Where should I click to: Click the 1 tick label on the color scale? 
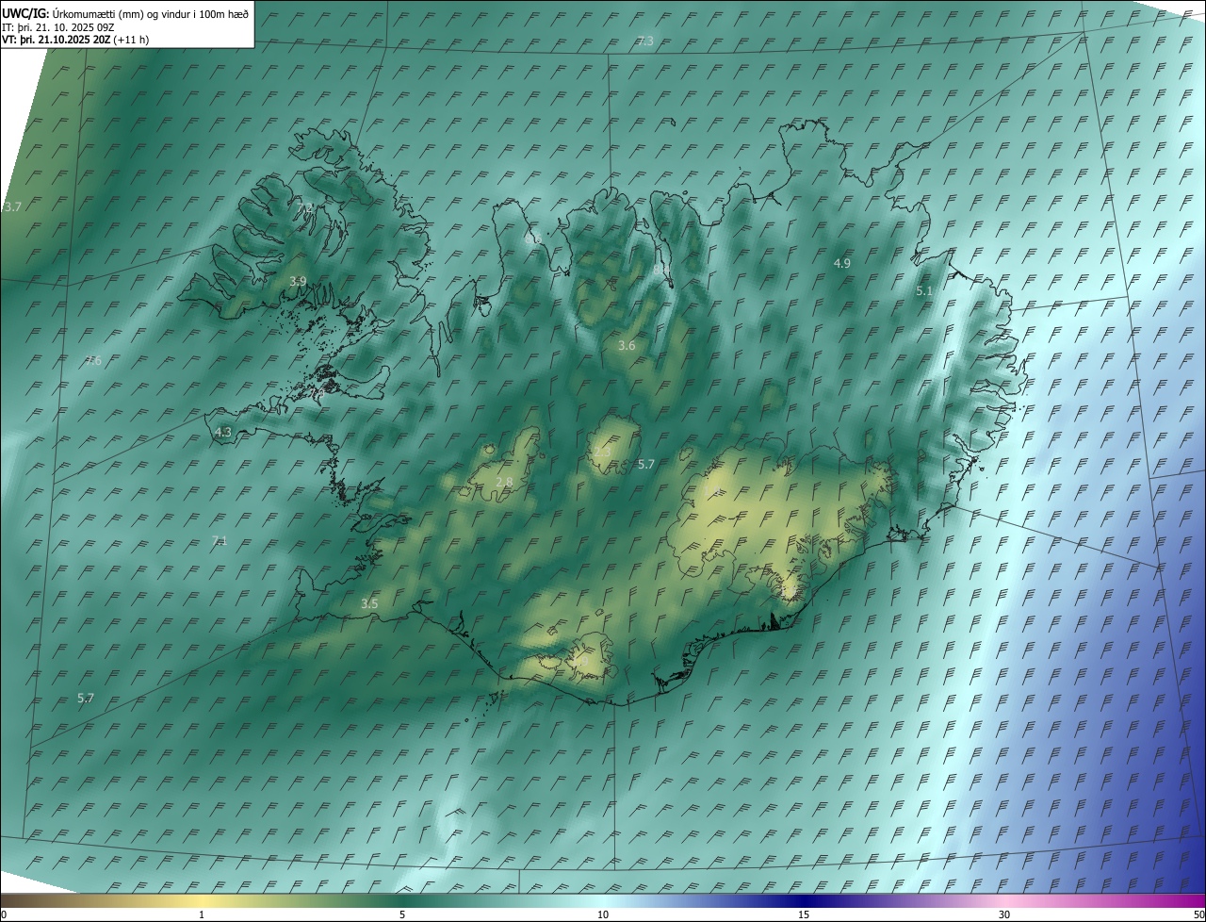pyautogui.click(x=202, y=915)
